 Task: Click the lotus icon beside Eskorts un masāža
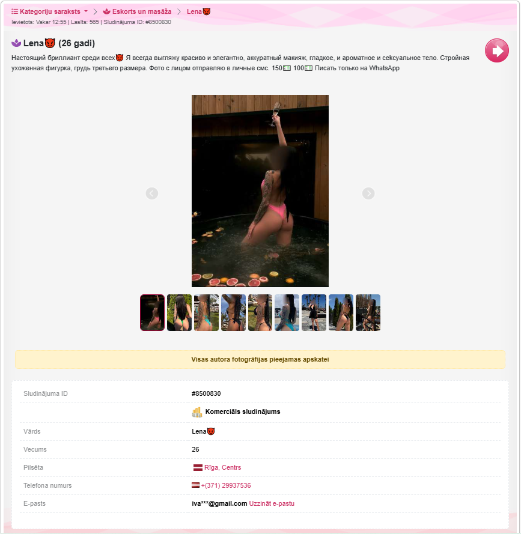coord(106,11)
